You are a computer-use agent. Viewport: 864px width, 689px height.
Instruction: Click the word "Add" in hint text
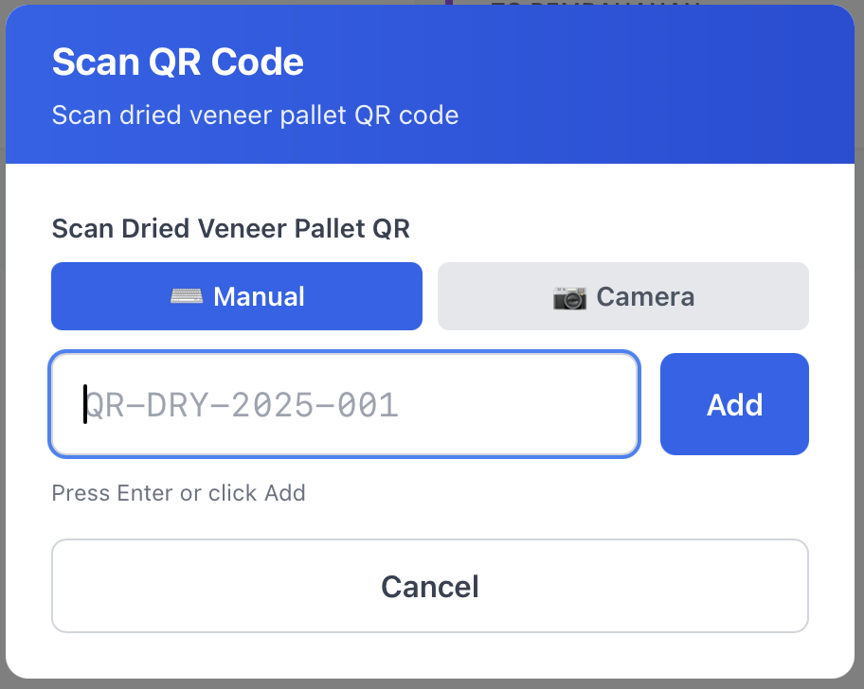[285, 493]
